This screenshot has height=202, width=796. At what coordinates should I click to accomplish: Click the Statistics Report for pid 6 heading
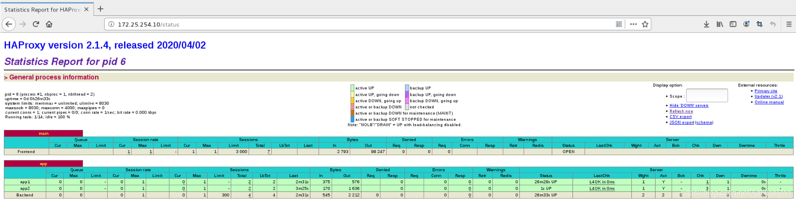click(65, 62)
